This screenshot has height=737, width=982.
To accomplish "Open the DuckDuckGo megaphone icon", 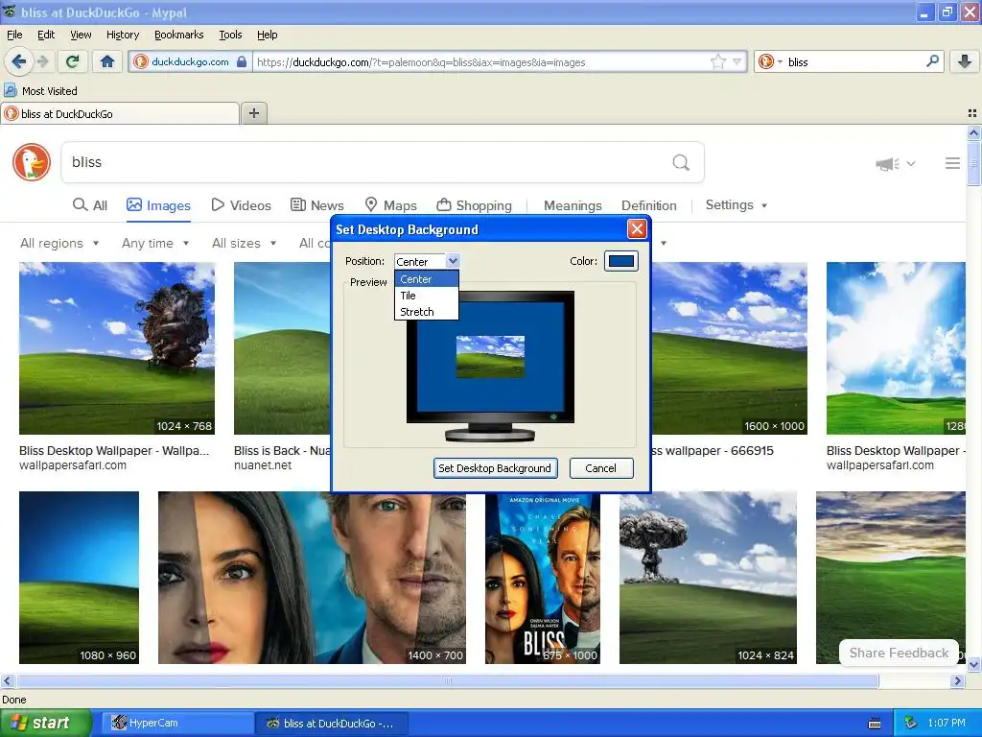I will coord(887,163).
